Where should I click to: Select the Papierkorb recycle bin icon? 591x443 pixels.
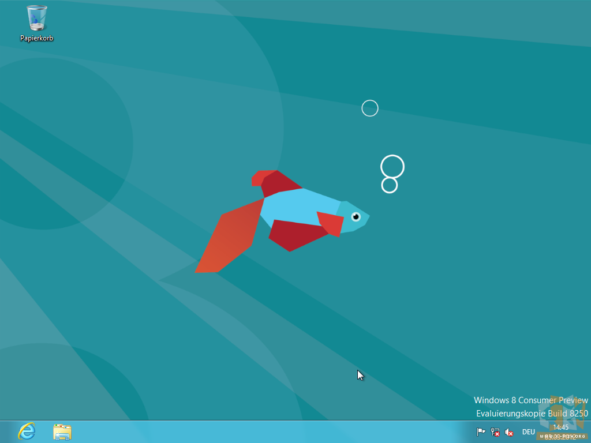click(36, 18)
